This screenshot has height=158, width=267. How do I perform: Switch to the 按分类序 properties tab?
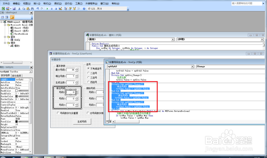(x=17, y=76)
